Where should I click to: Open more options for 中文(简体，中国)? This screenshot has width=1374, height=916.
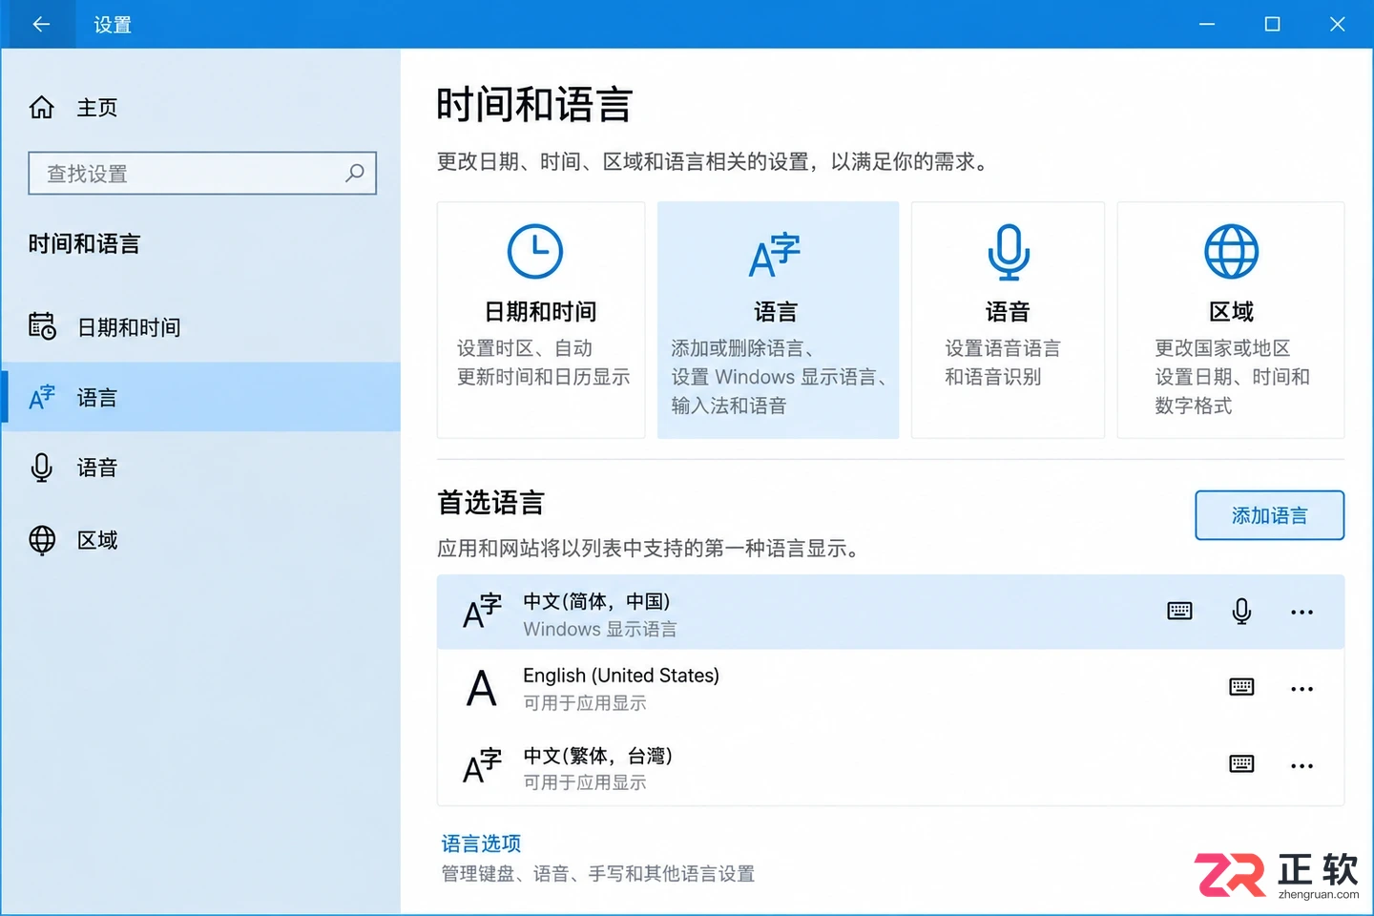[1302, 613]
